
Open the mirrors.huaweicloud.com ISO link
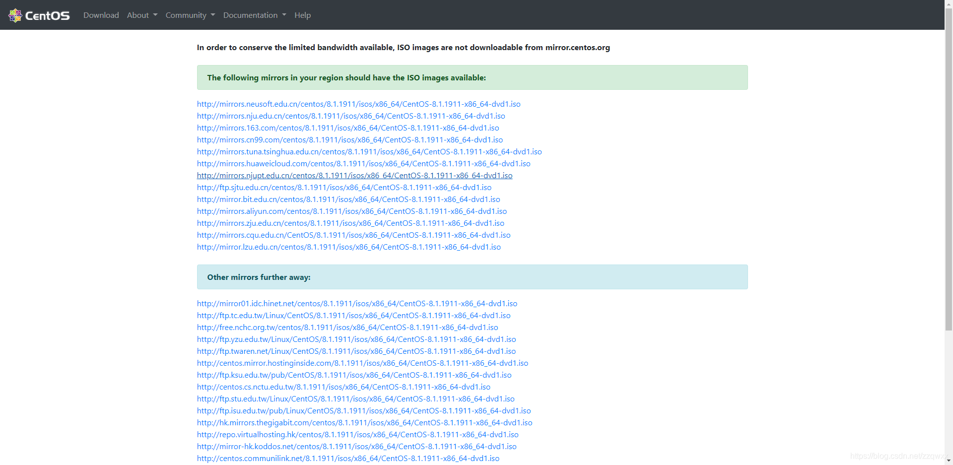point(364,164)
